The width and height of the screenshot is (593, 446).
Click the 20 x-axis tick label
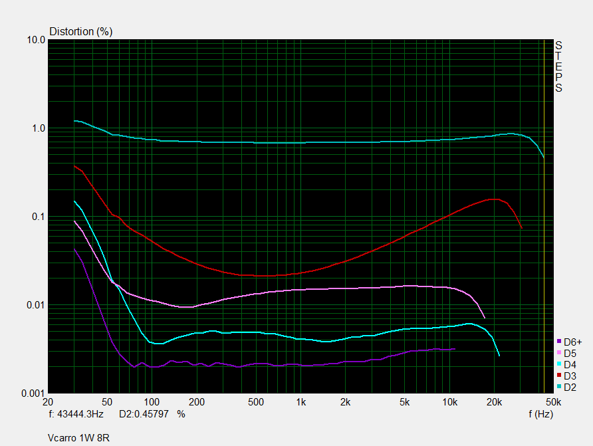pyautogui.click(x=48, y=402)
